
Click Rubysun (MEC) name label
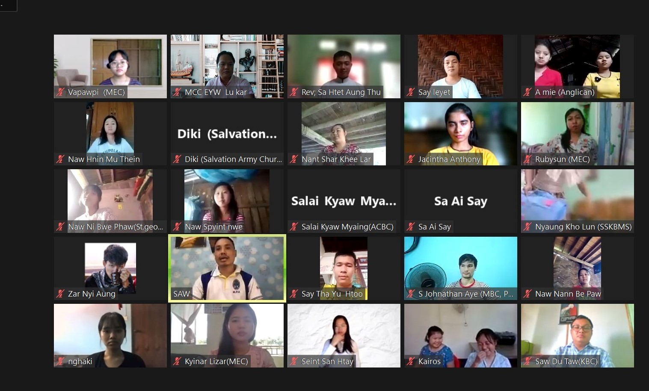pos(562,159)
